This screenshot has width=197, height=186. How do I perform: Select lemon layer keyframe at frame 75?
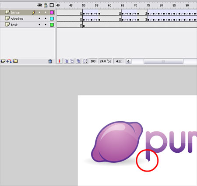[148, 14]
